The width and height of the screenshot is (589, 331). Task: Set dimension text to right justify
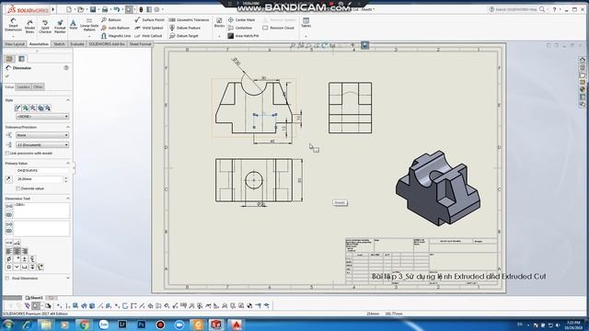pos(25,251)
